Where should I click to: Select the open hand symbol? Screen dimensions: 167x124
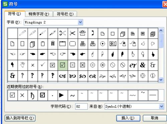click(23, 65)
